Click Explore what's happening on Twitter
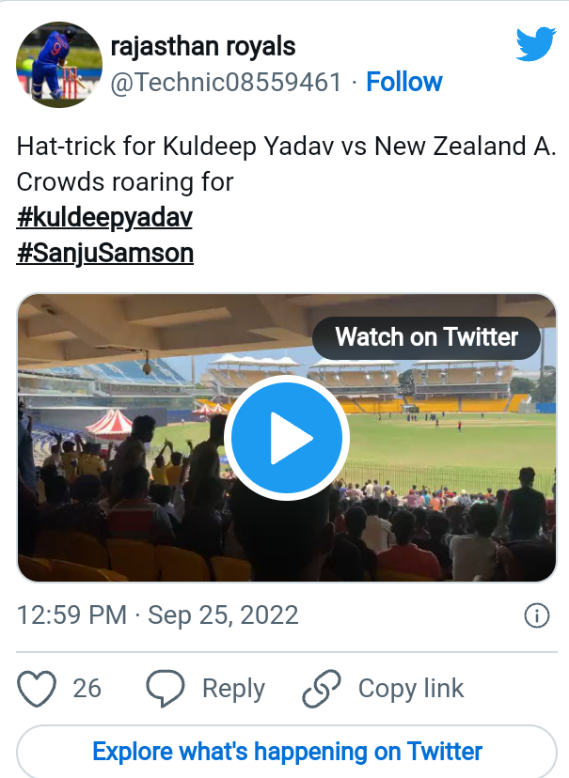Screen dimensions: 569x778 click(287, 752)
